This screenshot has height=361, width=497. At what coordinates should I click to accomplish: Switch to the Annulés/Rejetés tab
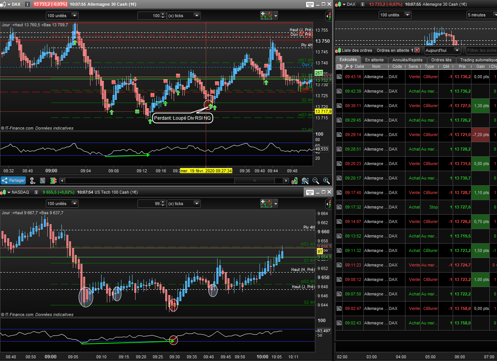(x=407, y=60)
